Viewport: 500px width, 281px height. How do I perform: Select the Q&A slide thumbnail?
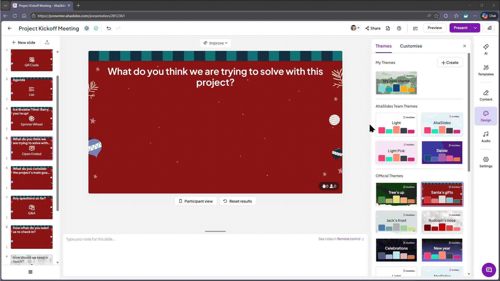[32, 208]
